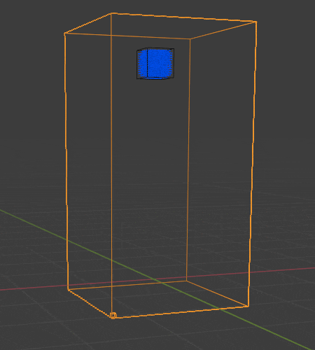The image size is (315, 350).
Task: Click the dotted top-left edge of orange wireframe
Action: click(87, 23)
